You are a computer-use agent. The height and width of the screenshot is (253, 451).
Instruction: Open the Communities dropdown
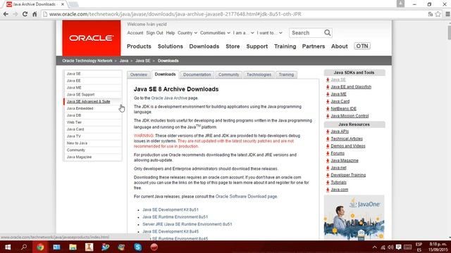coord(215,33)
